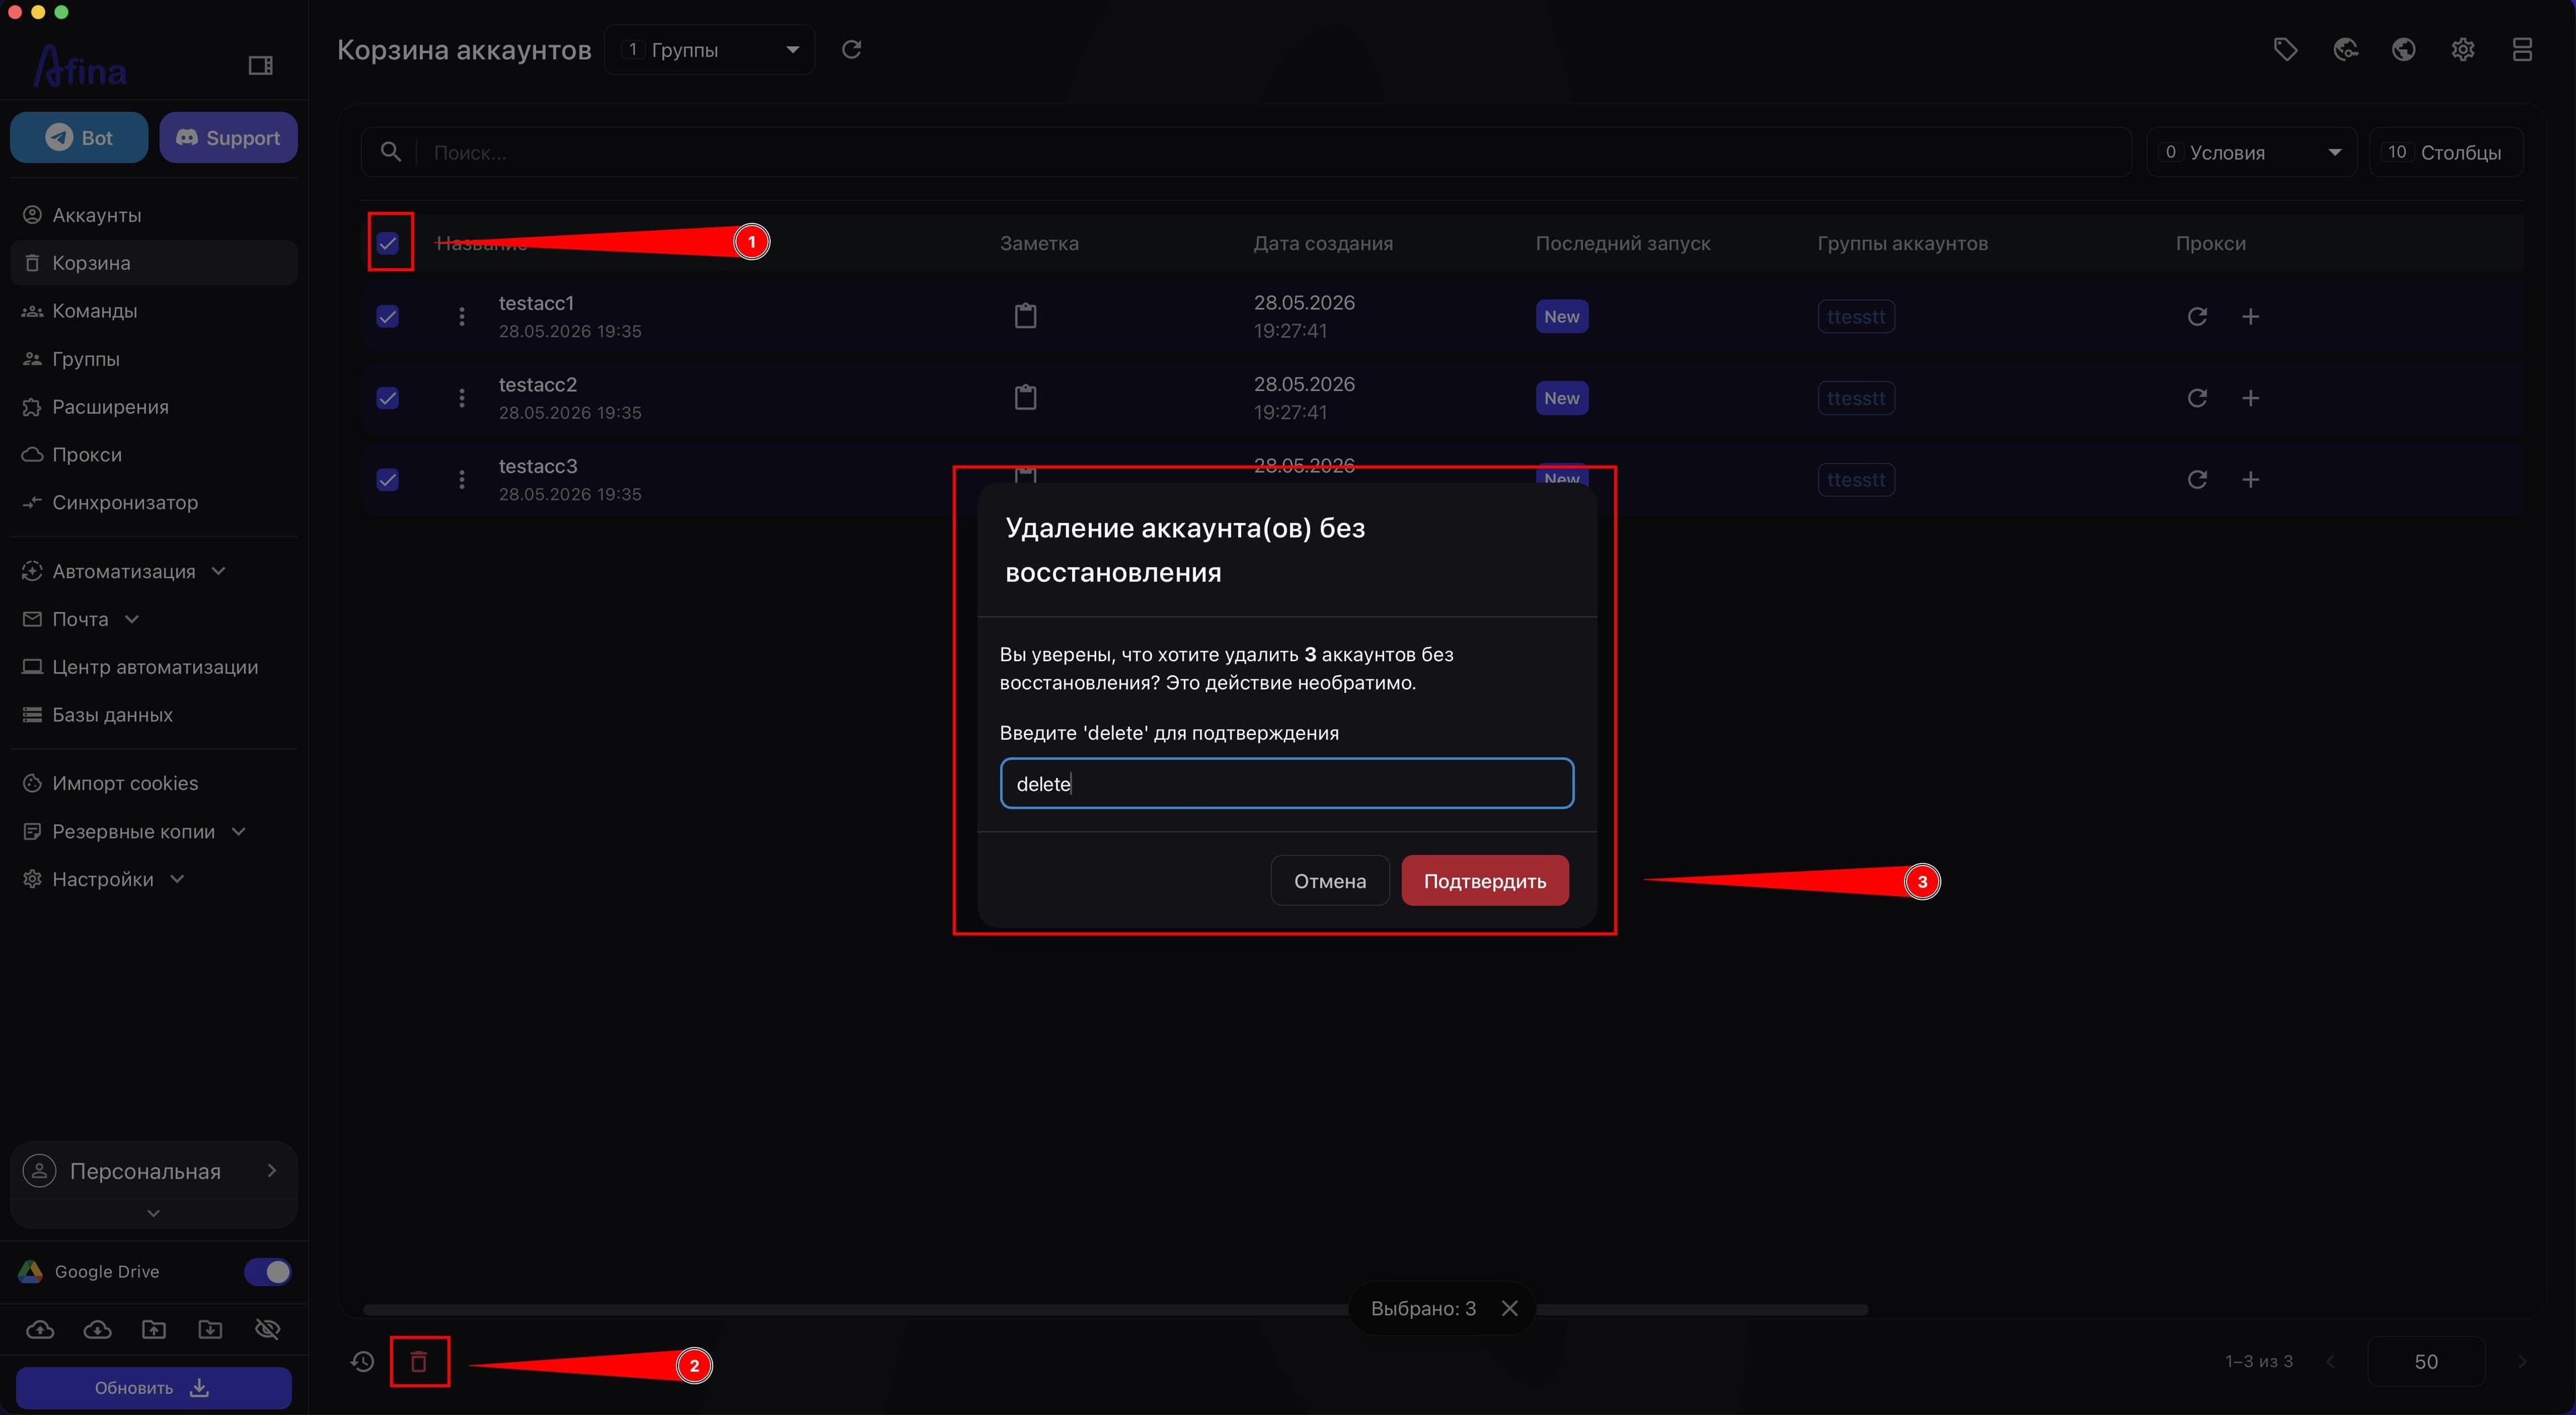Open three-dot menu for testacc3
Screen dimensions: 2576x1415
coord(461,480)
